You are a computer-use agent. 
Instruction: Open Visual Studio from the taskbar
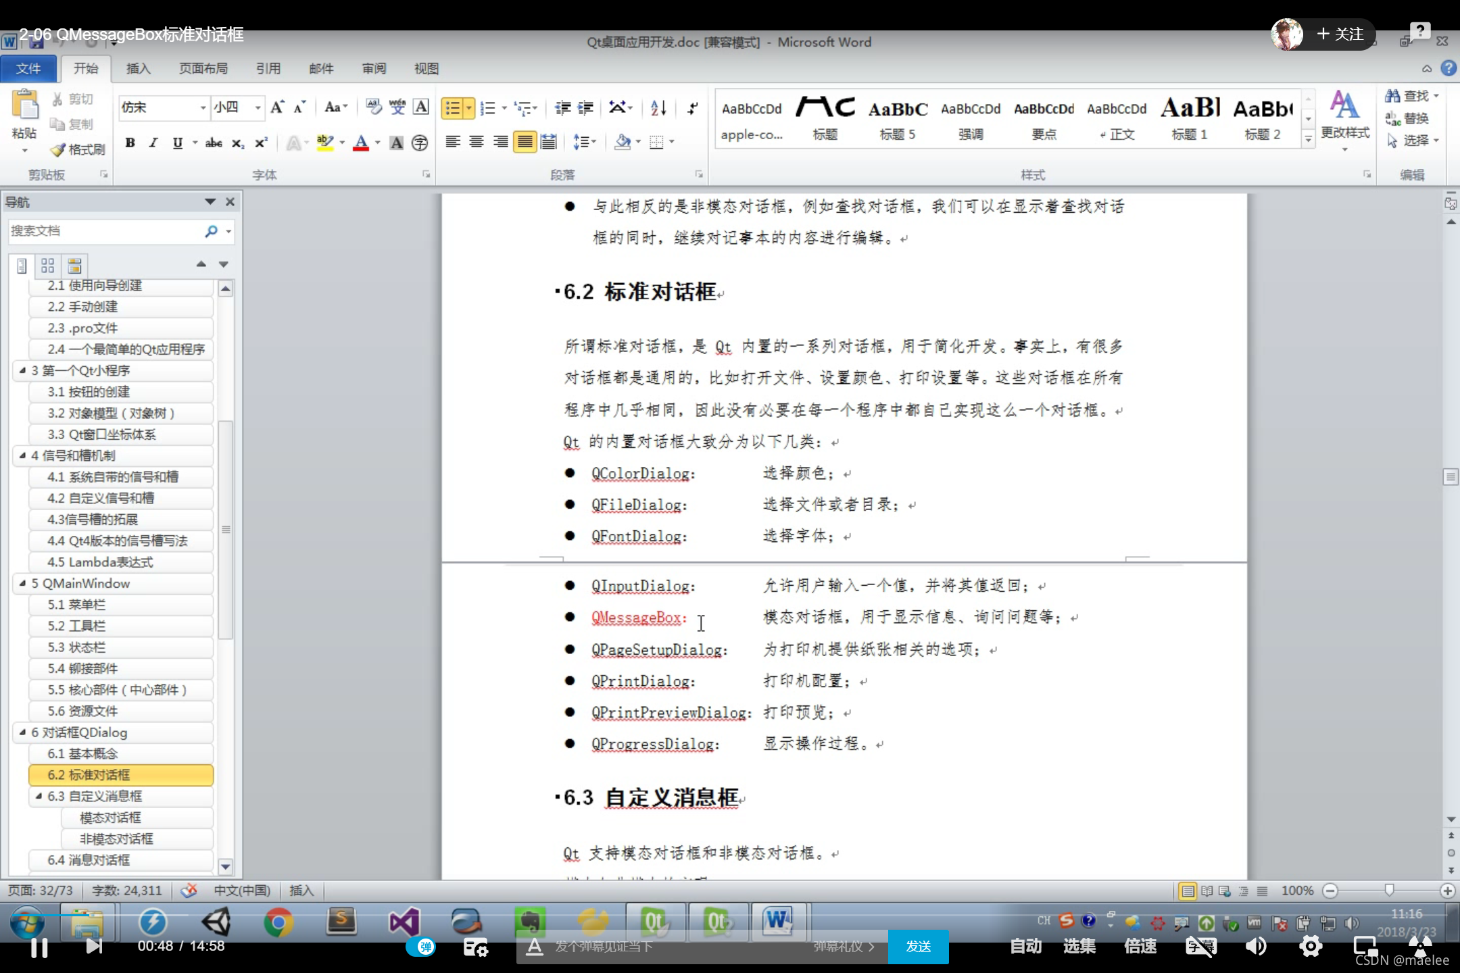pos(404,922)
